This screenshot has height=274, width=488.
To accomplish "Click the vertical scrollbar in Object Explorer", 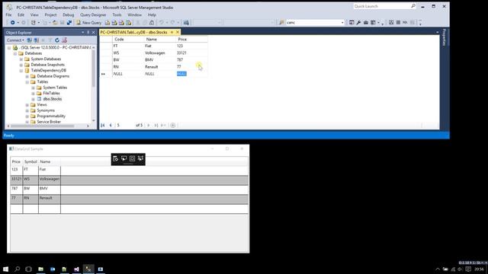I will tap(93, 68).
